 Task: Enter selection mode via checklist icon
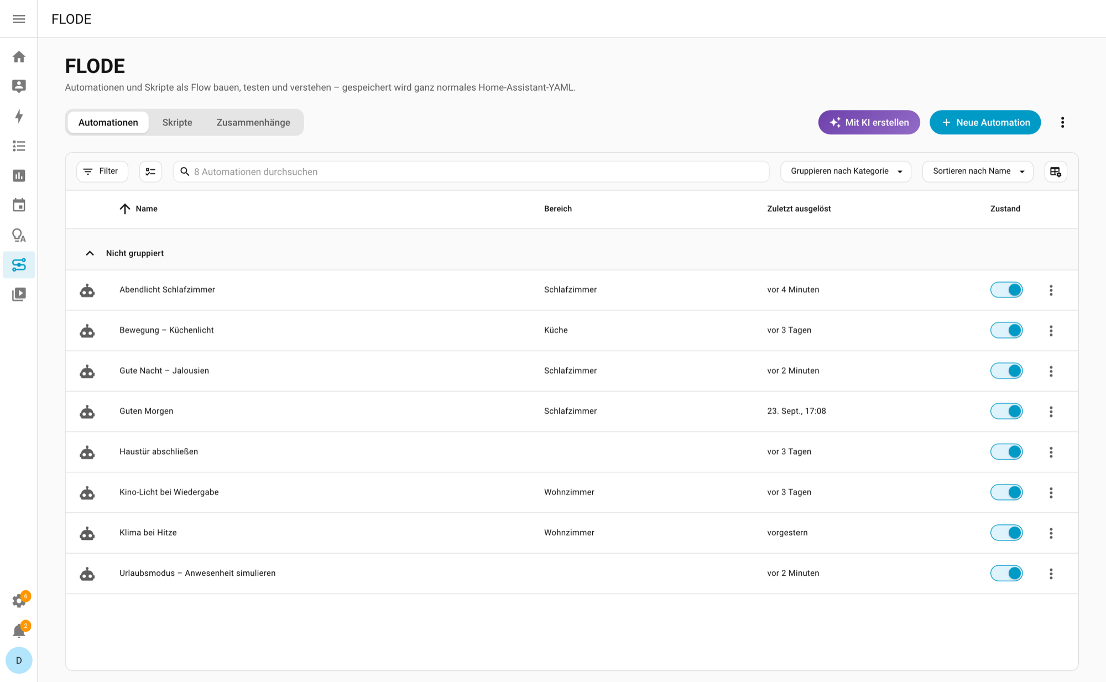(x=150, y=171)
